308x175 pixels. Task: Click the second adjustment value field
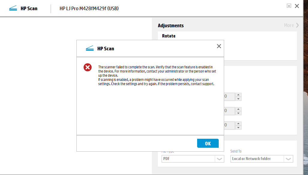coord(230,111)
